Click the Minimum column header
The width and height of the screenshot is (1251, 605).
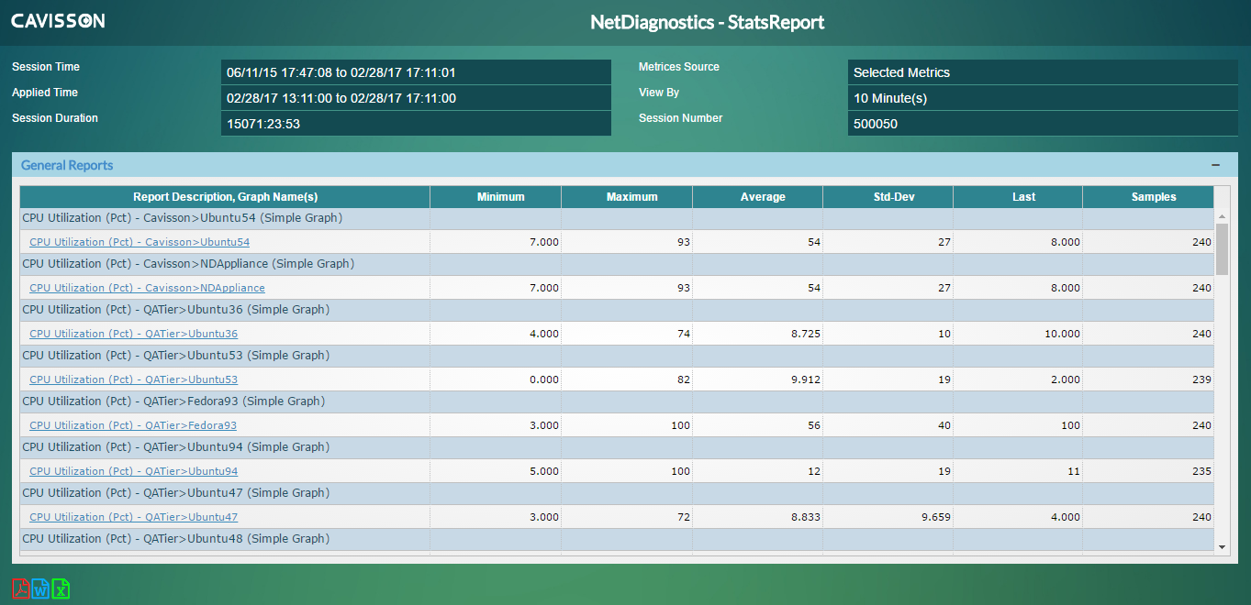tap(496, 197)
